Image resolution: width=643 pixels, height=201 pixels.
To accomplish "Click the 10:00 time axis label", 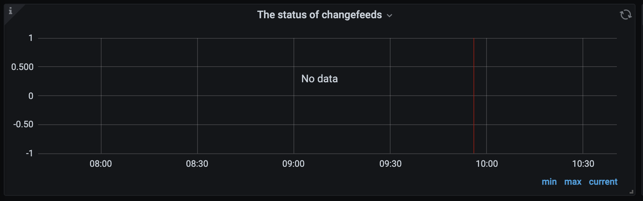I will point(487,164).
